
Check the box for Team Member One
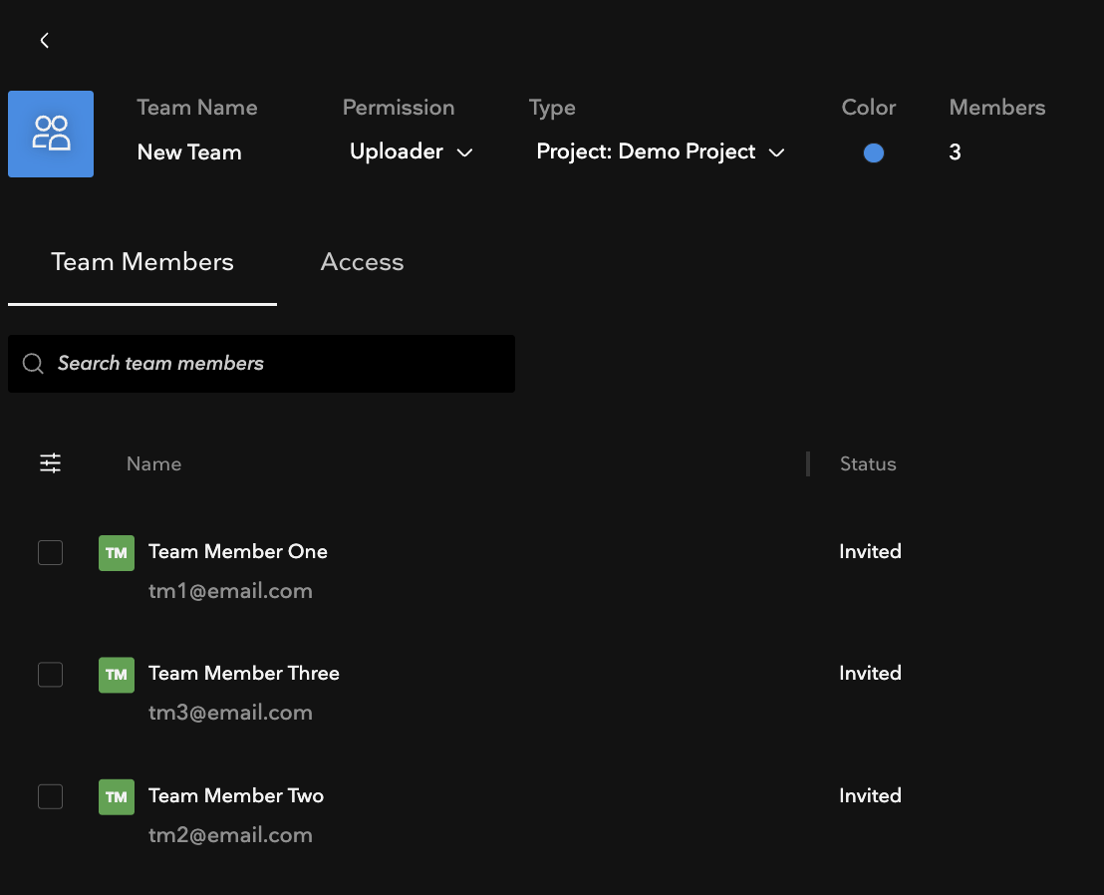coord(50,553)
